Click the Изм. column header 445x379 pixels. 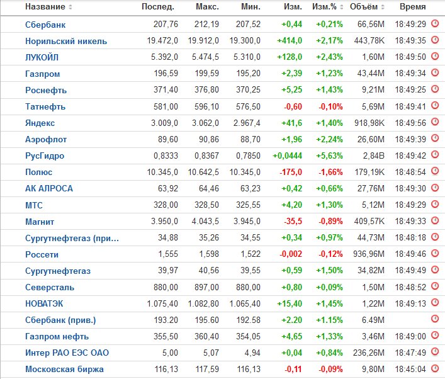(293, 6)
